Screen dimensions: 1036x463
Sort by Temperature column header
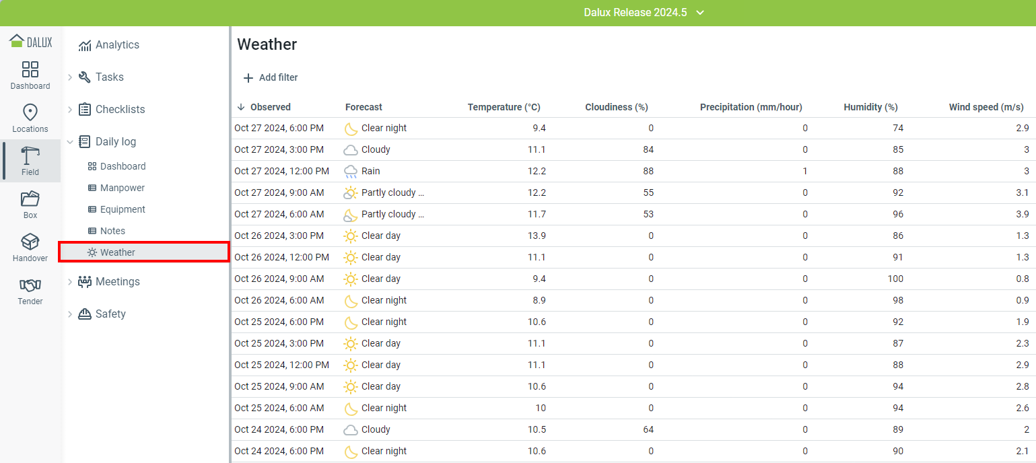(504, 107)
